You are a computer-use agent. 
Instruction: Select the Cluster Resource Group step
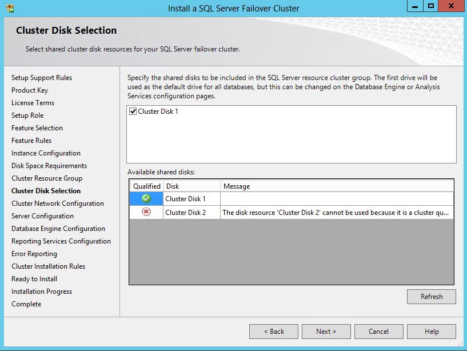click(47, 178)
